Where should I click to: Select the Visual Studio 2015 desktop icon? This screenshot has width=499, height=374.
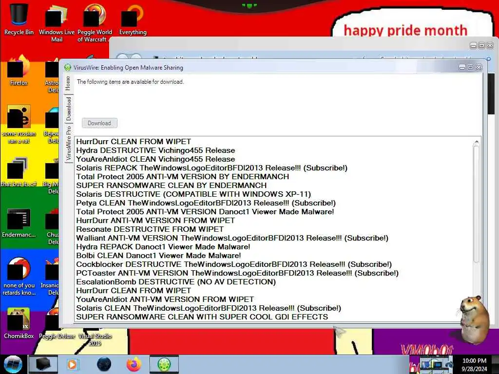[x=95, y=338]
